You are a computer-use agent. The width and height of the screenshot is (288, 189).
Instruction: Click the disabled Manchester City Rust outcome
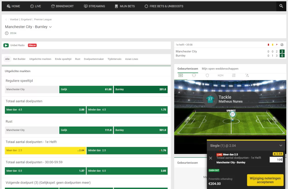tap(32, 130)
